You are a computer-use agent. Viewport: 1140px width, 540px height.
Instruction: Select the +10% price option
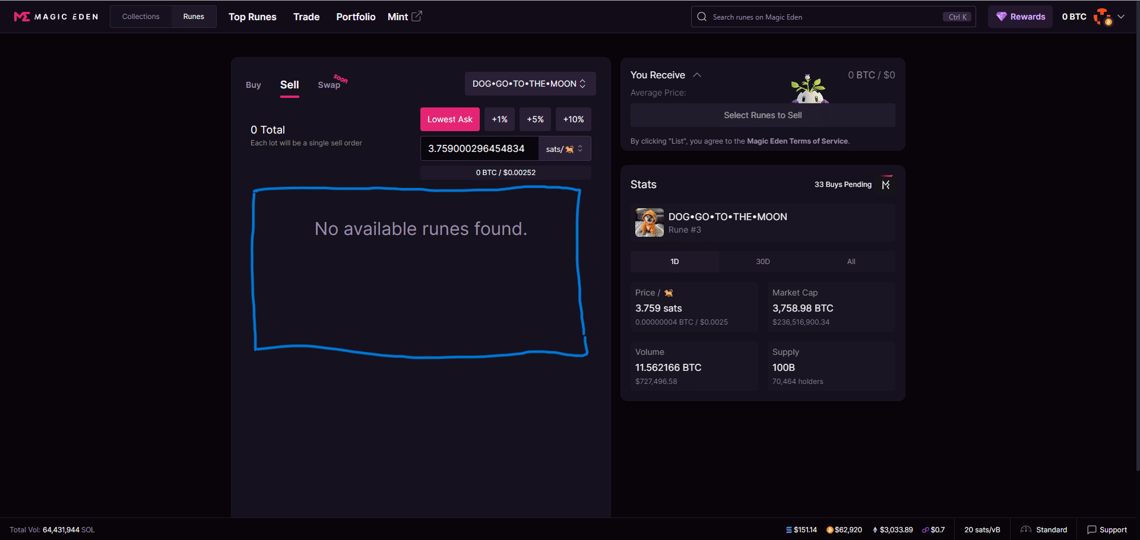pyautogui.click(x=574, y=119)
